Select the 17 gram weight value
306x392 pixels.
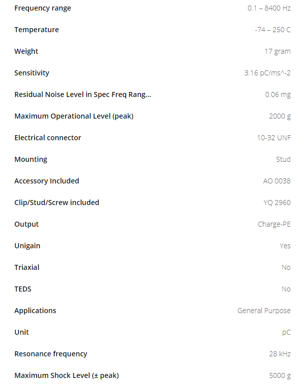[x=277, y=51]
